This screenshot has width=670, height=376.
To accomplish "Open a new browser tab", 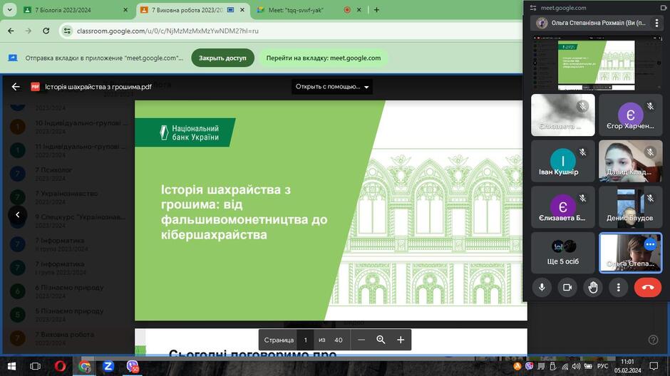I will click(x=376, y=10).
